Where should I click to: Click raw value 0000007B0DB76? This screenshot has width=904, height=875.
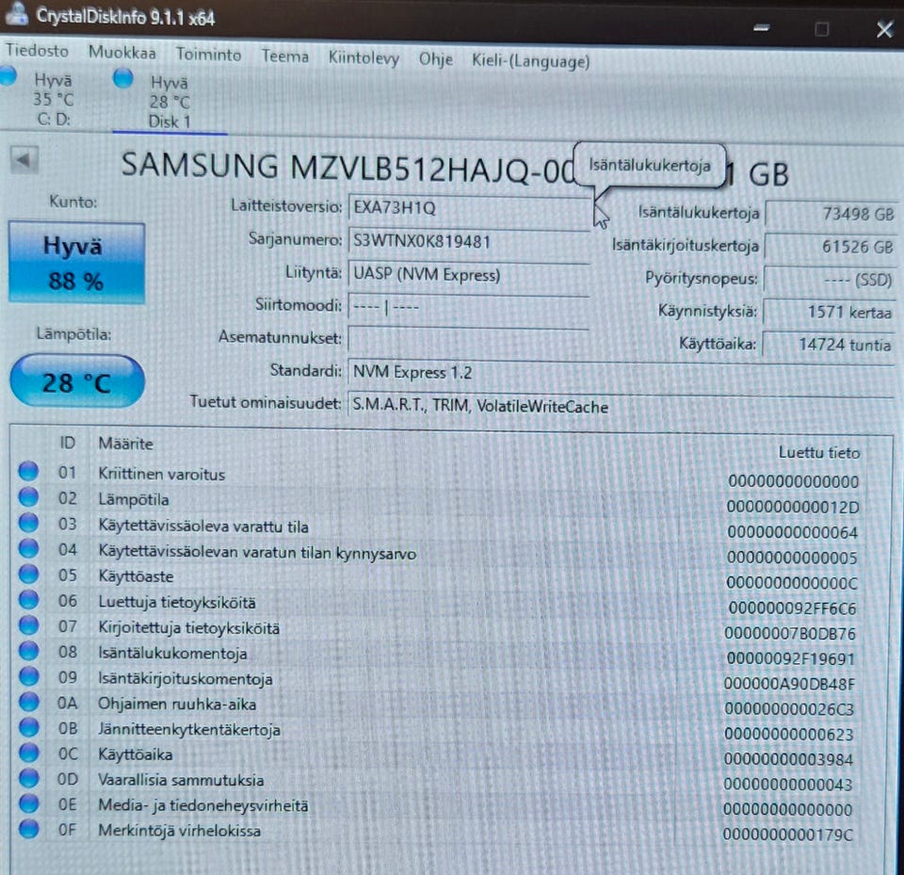[x=790, y=633]
